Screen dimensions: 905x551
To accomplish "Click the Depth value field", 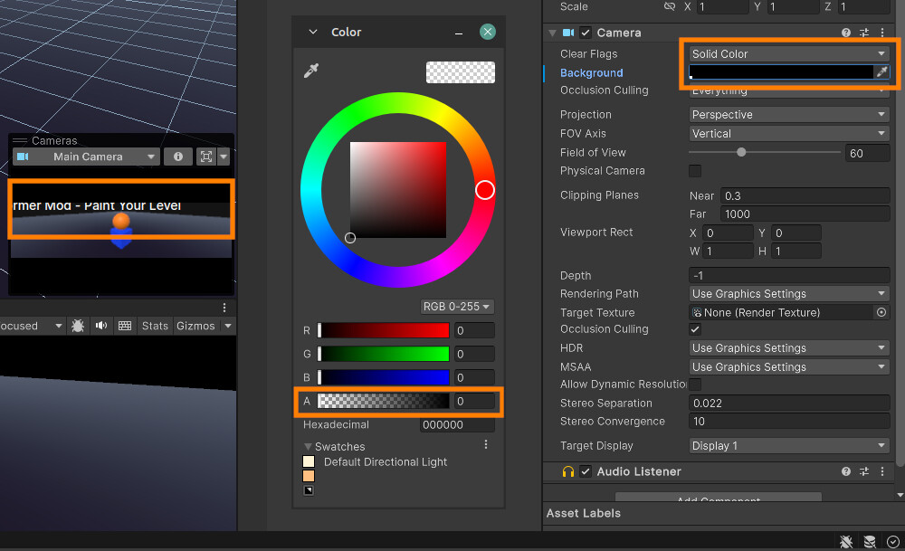I will coord(789,275).
